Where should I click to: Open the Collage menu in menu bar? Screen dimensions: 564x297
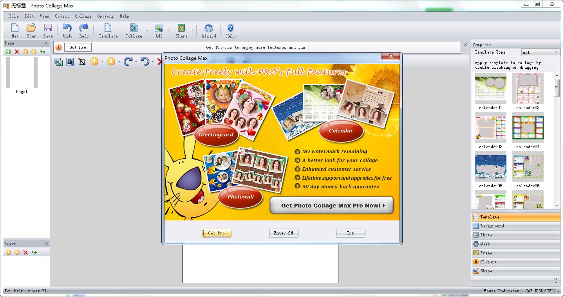tap(83, 16)
